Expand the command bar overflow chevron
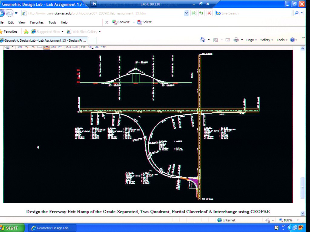The height and width of the screenshot is (232, 310). (x=303, y=37)
